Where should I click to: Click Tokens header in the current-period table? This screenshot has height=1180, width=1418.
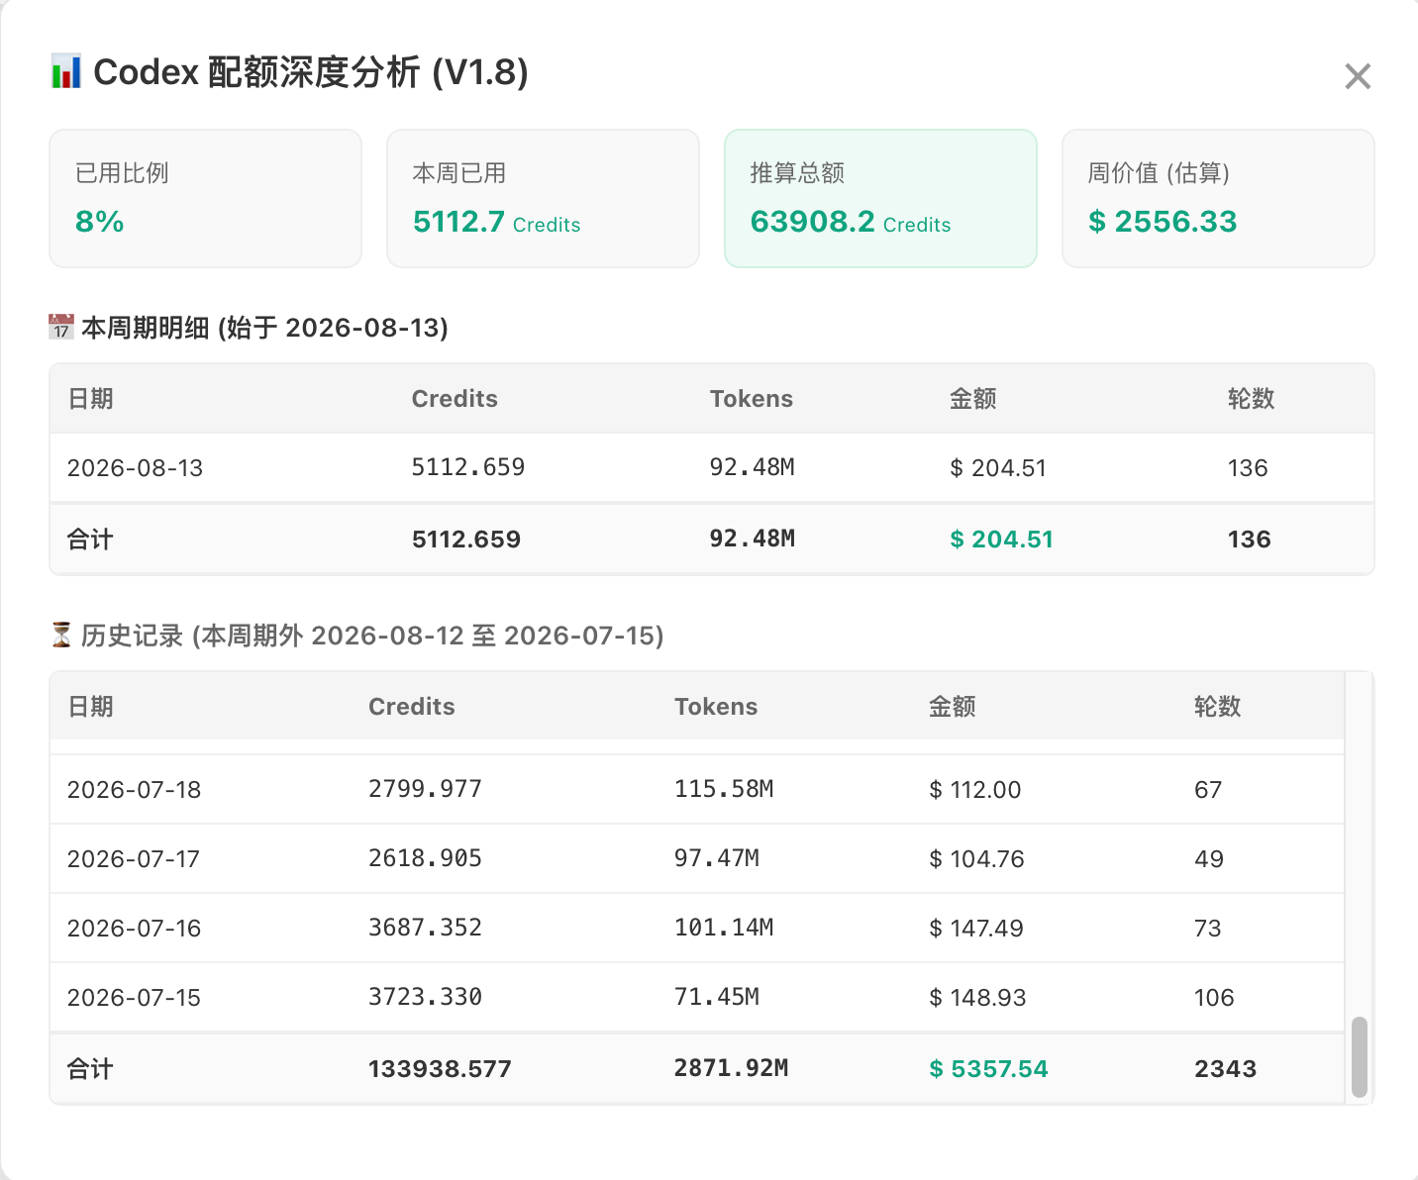pyautogui.click(x=752, y=399)
